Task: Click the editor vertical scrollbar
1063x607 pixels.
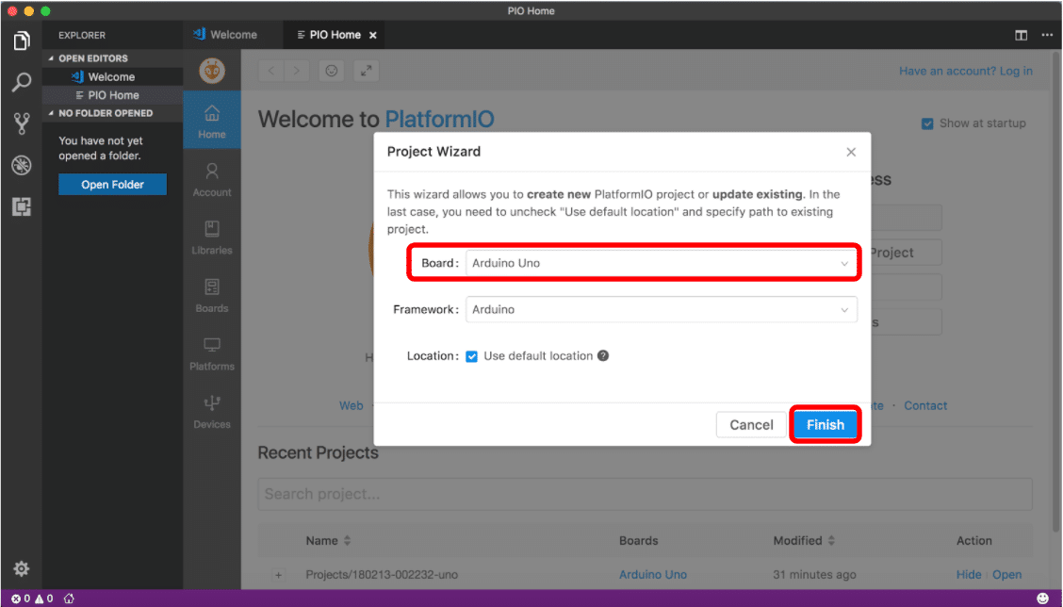Action: click(1057, 291)
